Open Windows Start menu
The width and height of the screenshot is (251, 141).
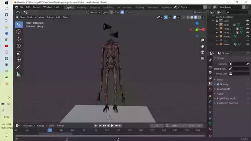pyautogui.click(x=6, y=3)
